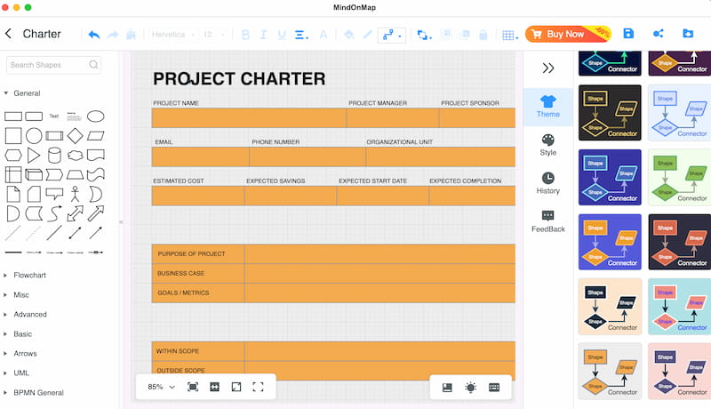The height and width of the screenshot is (409, 711).
Task: Collapse right panel with double chevron
Action: pos(548,68)
